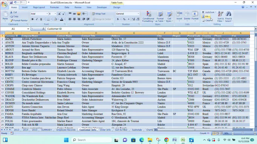Open the Sort & Filter menu
Screen dimensions: 257x144
221,16
